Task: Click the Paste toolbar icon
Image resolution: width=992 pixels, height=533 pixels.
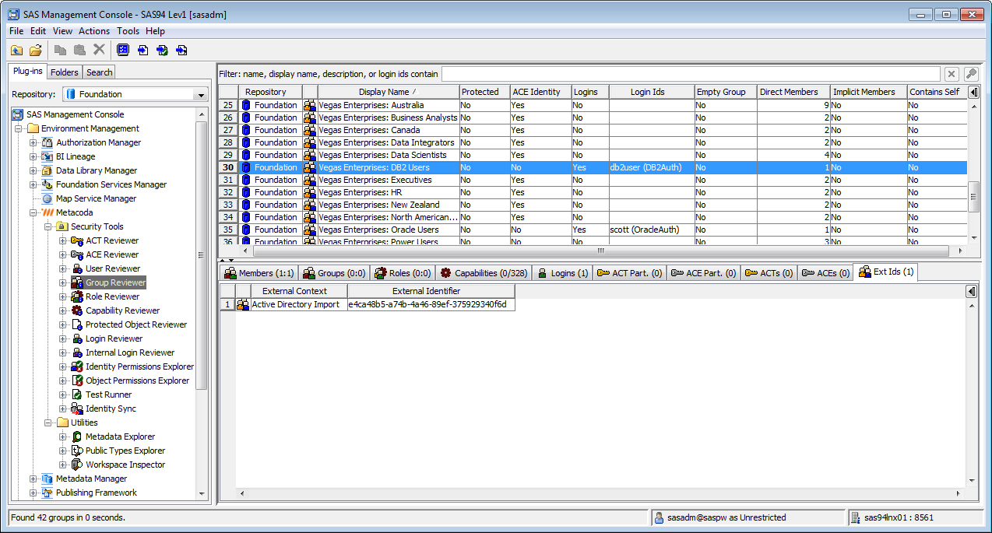Action: 79,50
